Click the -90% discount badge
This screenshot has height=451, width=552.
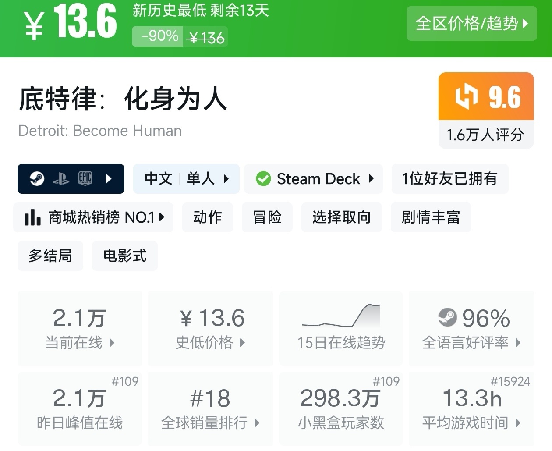[x=160, y=36]
